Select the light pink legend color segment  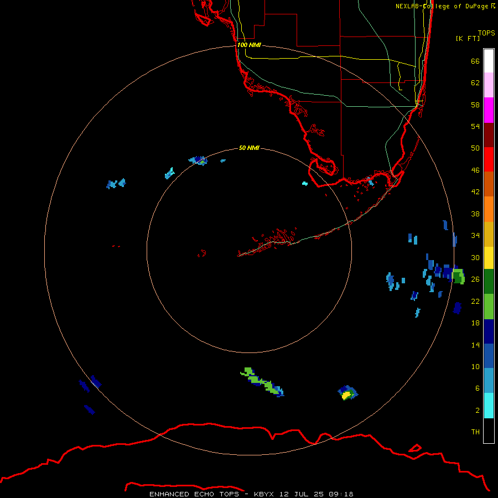click(489, 85)
